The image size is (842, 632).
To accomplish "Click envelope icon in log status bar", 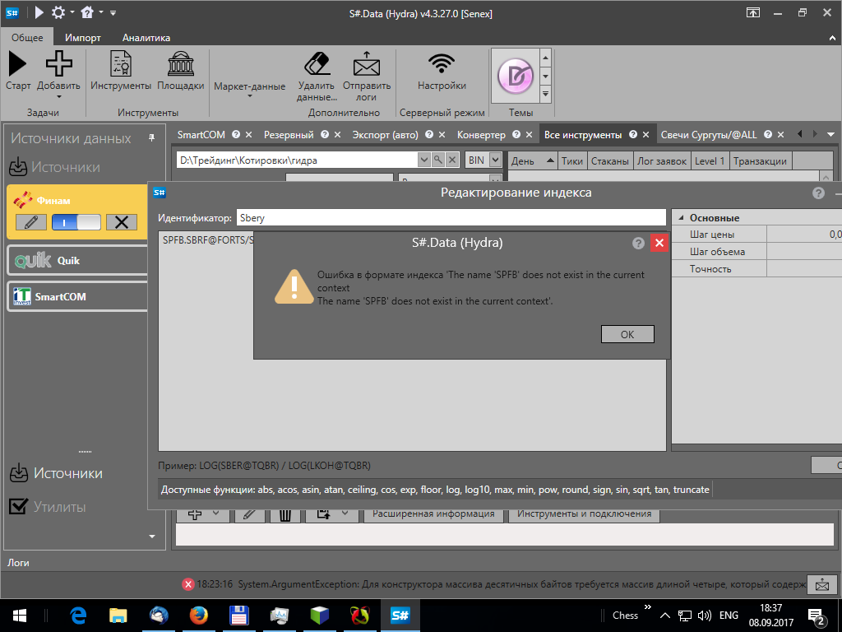I will (x=821, y=585).
